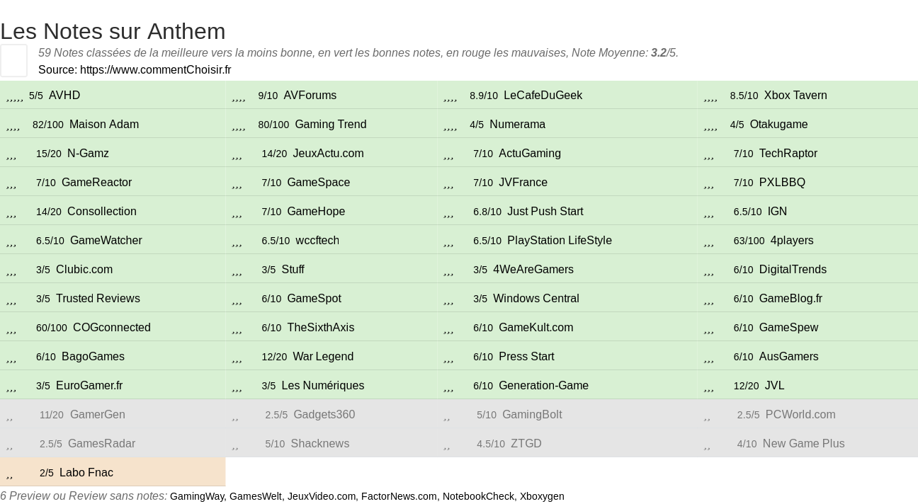Select the Maison Adam 82/100 entry
Viewport: 918px width, 504px height.
pos(104,125)
